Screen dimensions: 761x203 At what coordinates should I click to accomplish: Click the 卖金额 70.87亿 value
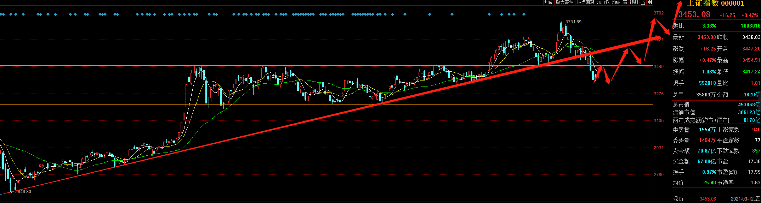(x=706, y=151)
